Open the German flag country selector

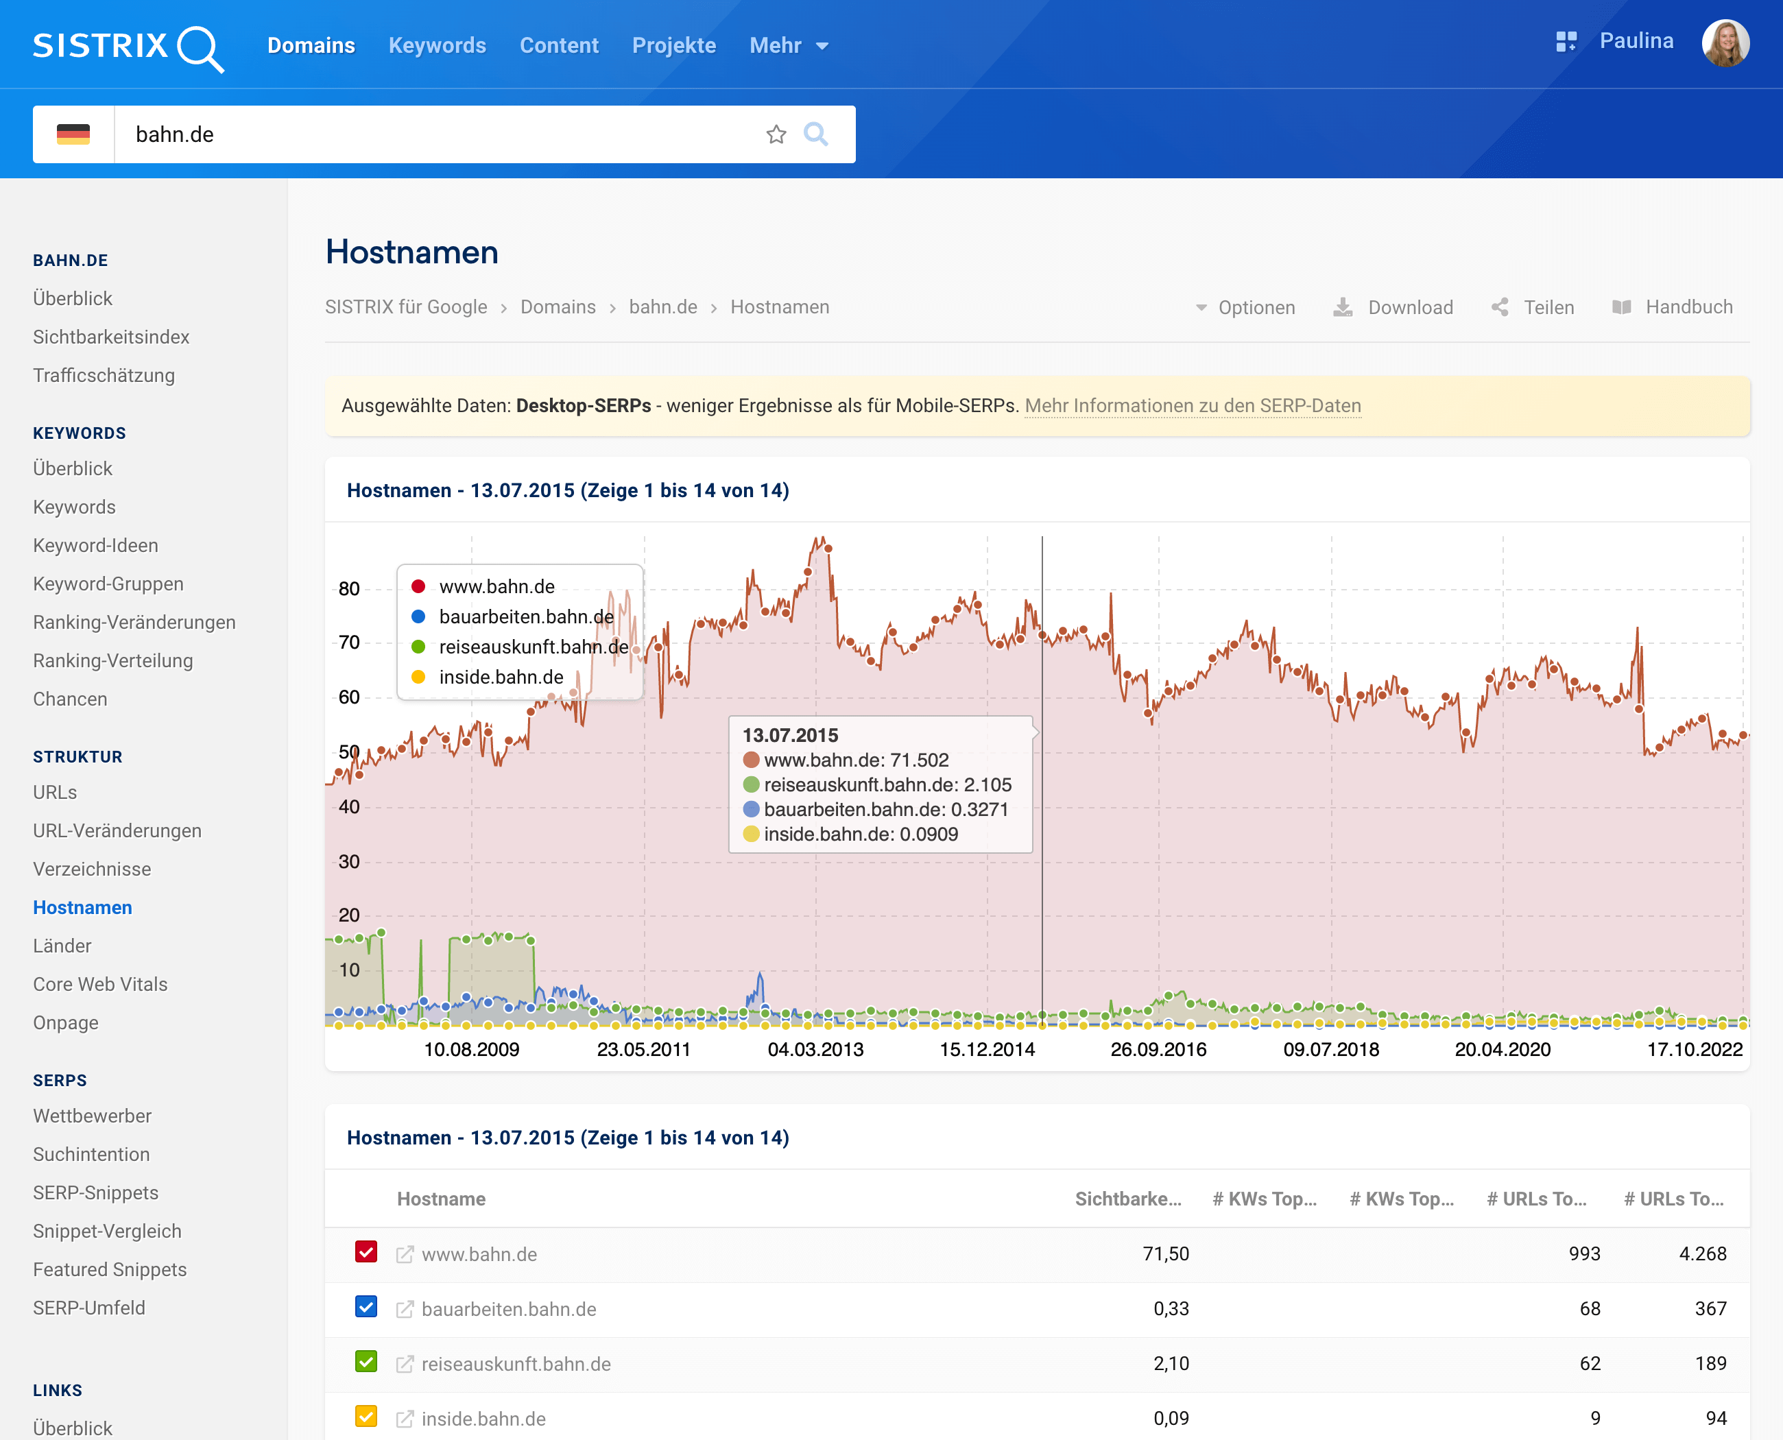point(73,134)
